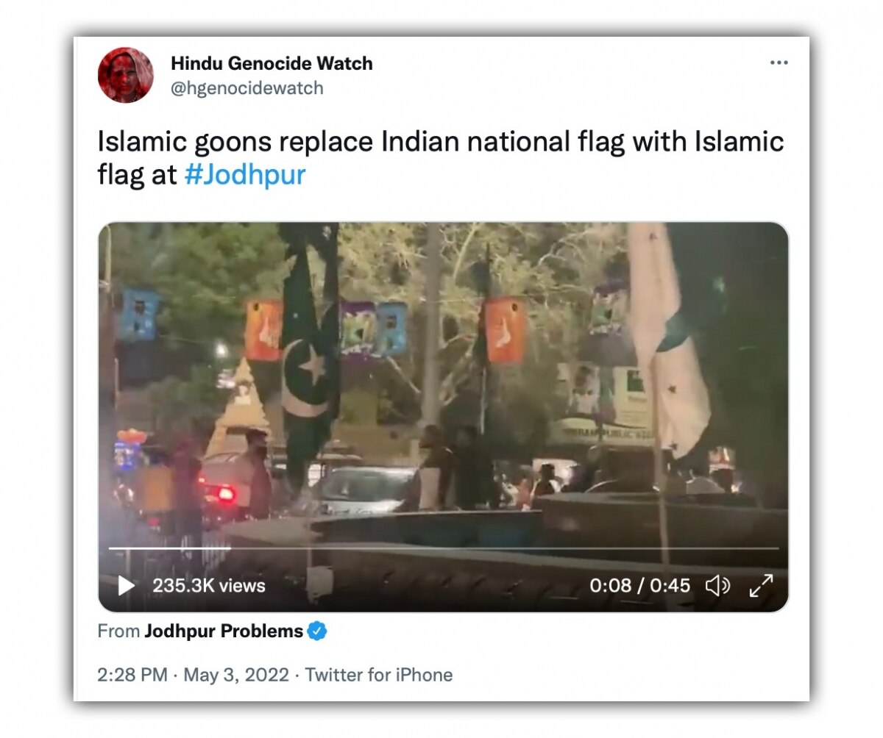Viewport: 883px width, 738px height.
Task: Seek along the video progress bar
Action: point(443,548)
